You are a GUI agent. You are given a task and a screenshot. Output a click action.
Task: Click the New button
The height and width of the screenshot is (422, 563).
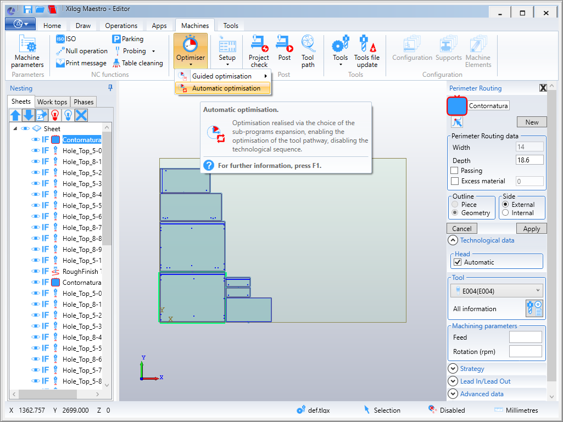coord(532,122)
